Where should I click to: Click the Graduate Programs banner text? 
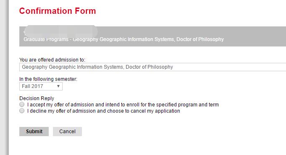point(123,39)
